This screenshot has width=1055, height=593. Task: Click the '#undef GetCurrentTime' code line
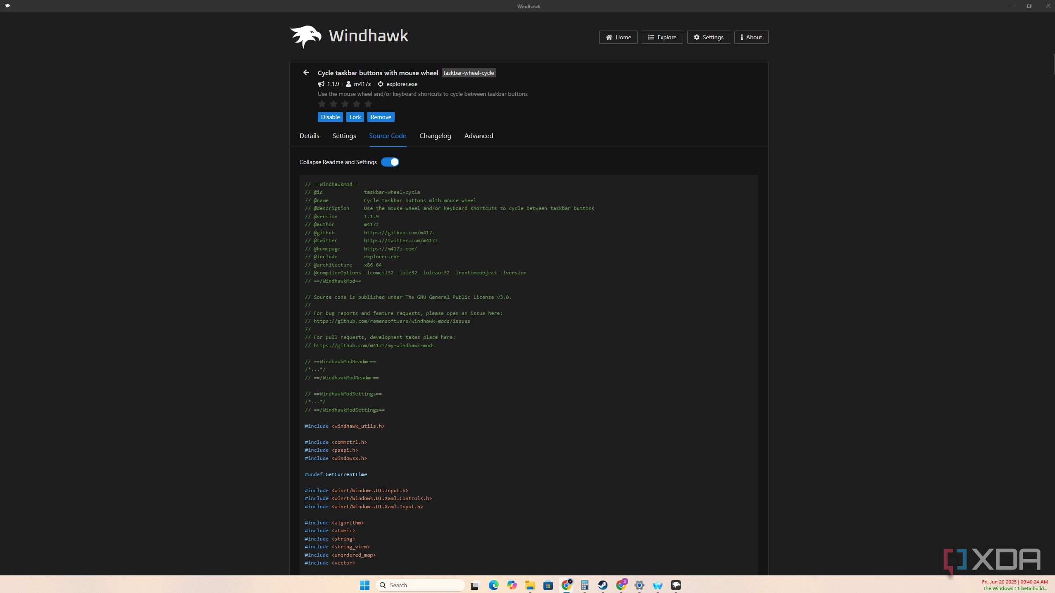coord(336,474)
